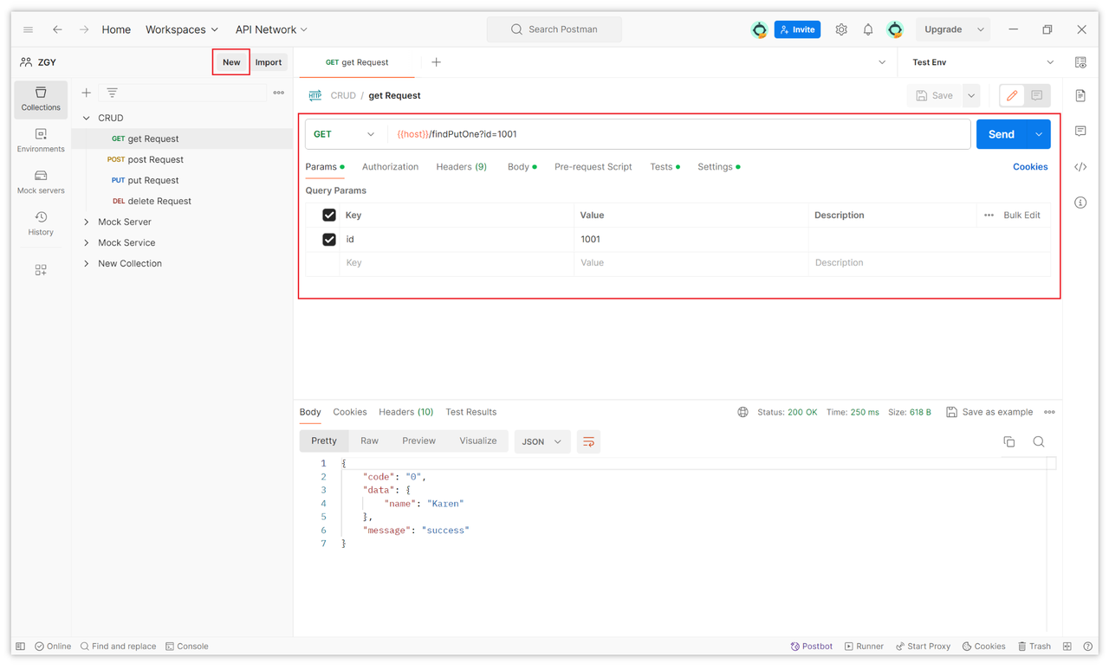Toggle the select-all params checkbox in header

pyautogui.click(x=329, y=215)
